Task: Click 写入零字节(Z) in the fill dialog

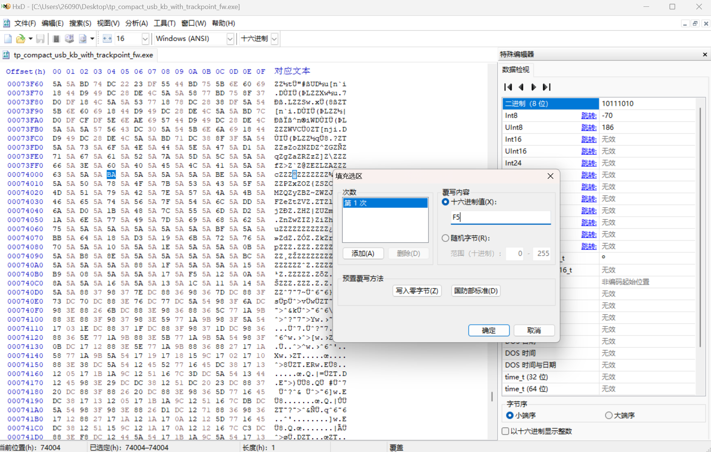Action: (x=417, y=291)
